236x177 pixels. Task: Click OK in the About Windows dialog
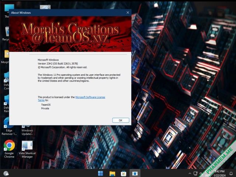click(x=121, y=120)
